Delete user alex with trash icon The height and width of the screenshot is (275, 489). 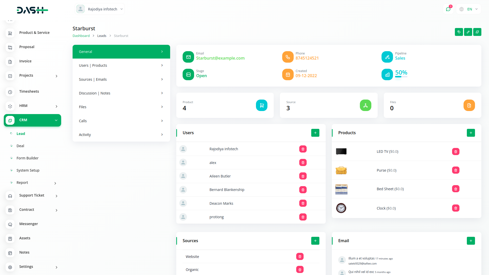point(303,163)
